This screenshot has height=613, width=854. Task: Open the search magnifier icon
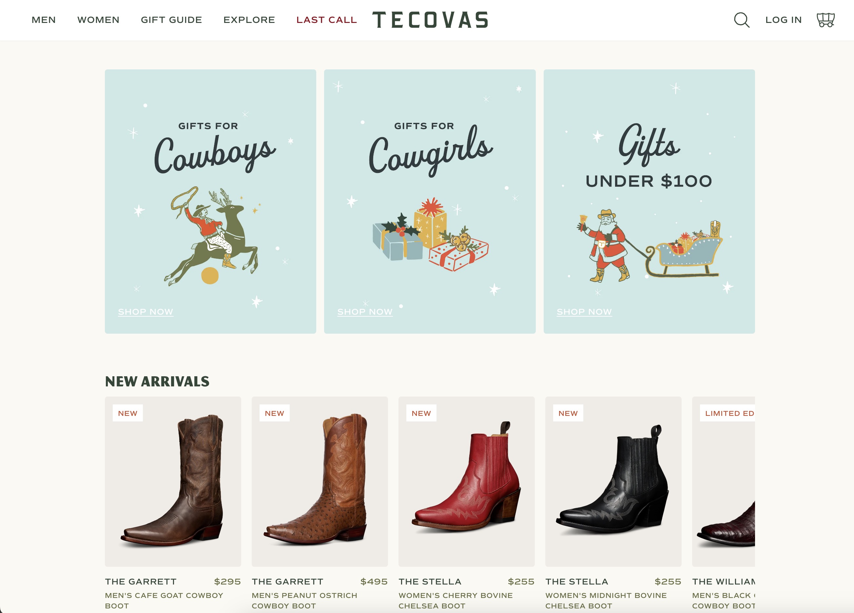741,20
